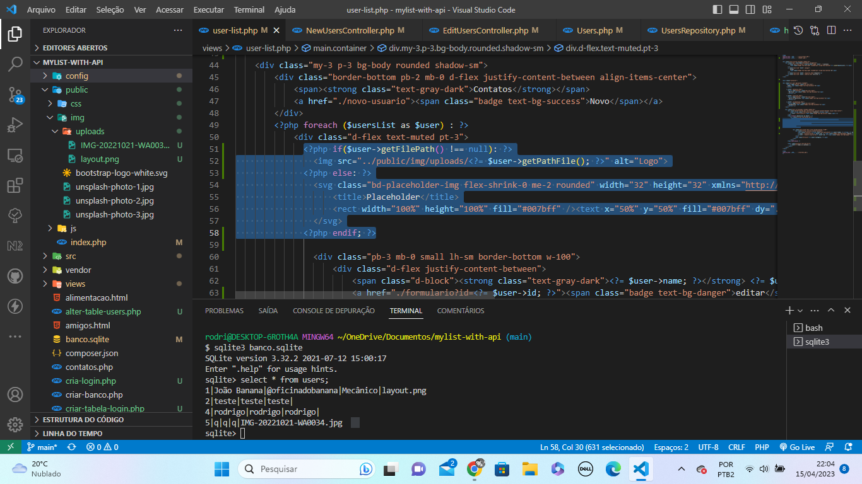Expand the Linha do Tempo section

[112, 434]
